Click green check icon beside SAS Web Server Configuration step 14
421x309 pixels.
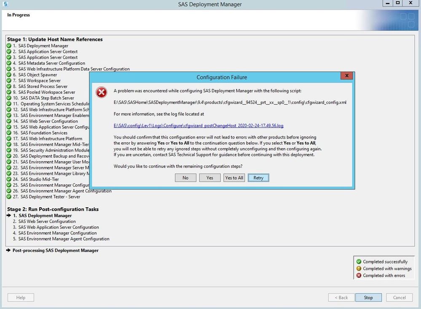pos(9,121)
